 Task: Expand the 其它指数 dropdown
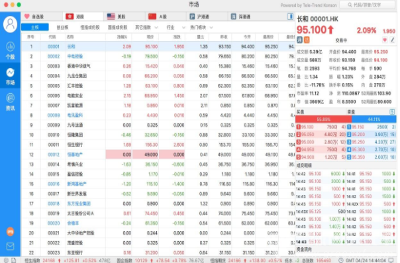(146, 27)
